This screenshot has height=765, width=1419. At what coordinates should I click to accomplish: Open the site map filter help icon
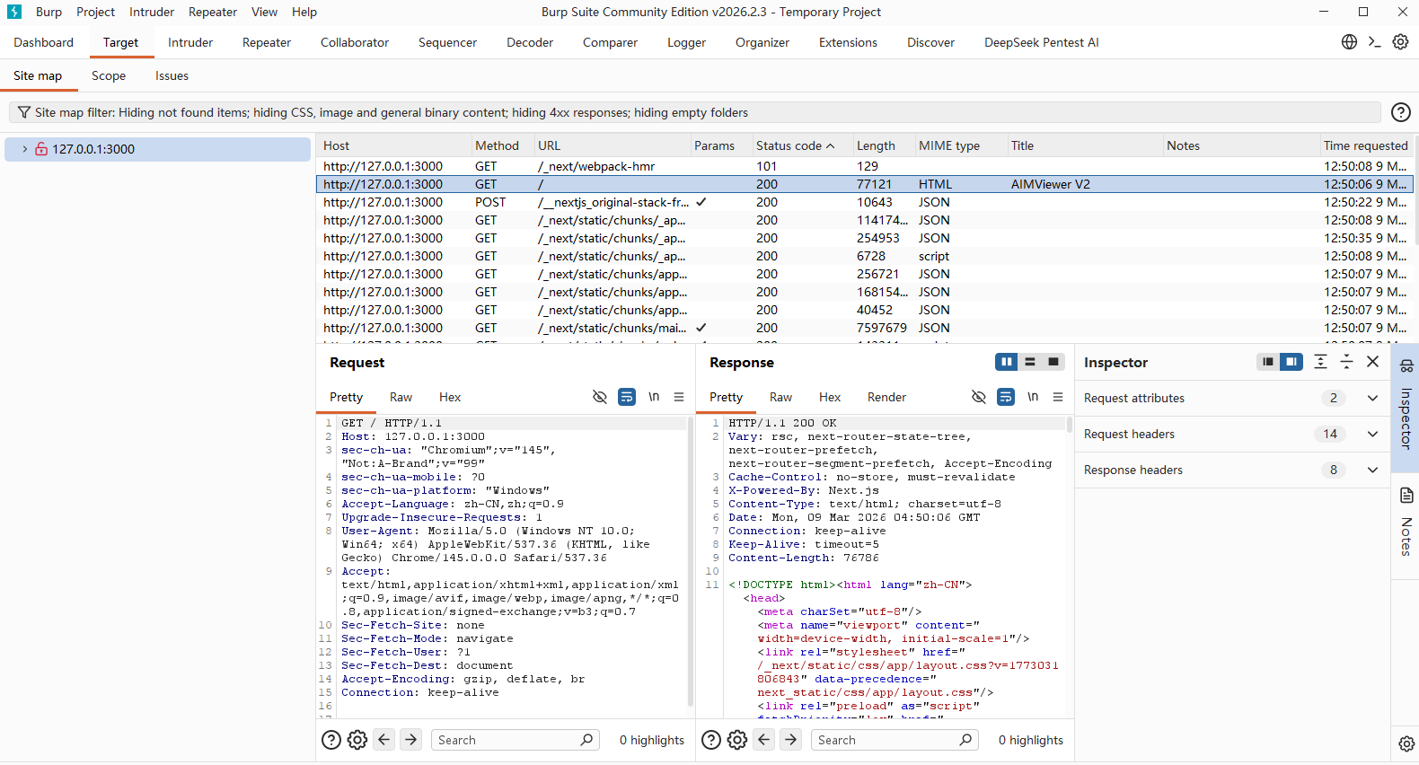pos(1400,112)
